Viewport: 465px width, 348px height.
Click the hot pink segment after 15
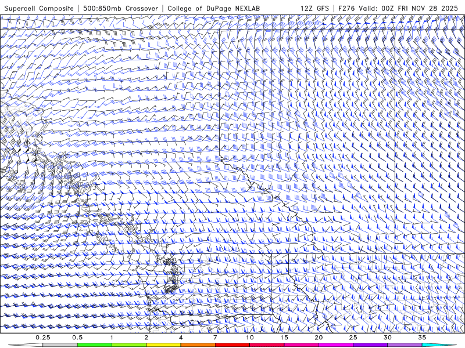point(301,345)
